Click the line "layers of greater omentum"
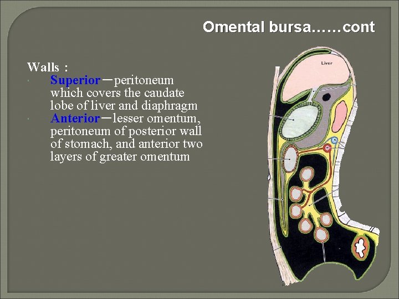 point(120,157)
